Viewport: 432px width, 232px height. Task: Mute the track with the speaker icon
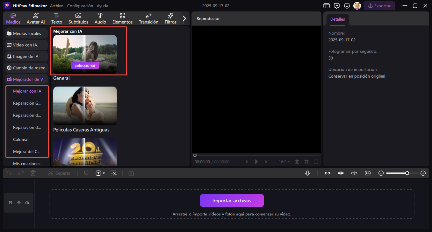point(27,203)
